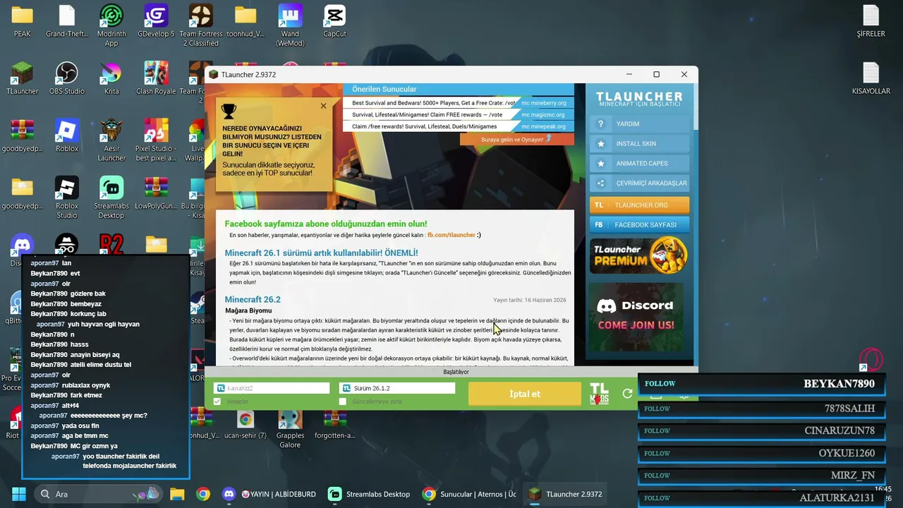Open ÇEVRİMİÇİ ARKADAŞLAR menu item
Image resolution: width=903 pixels, height=508 pixels.
point(640,183)
